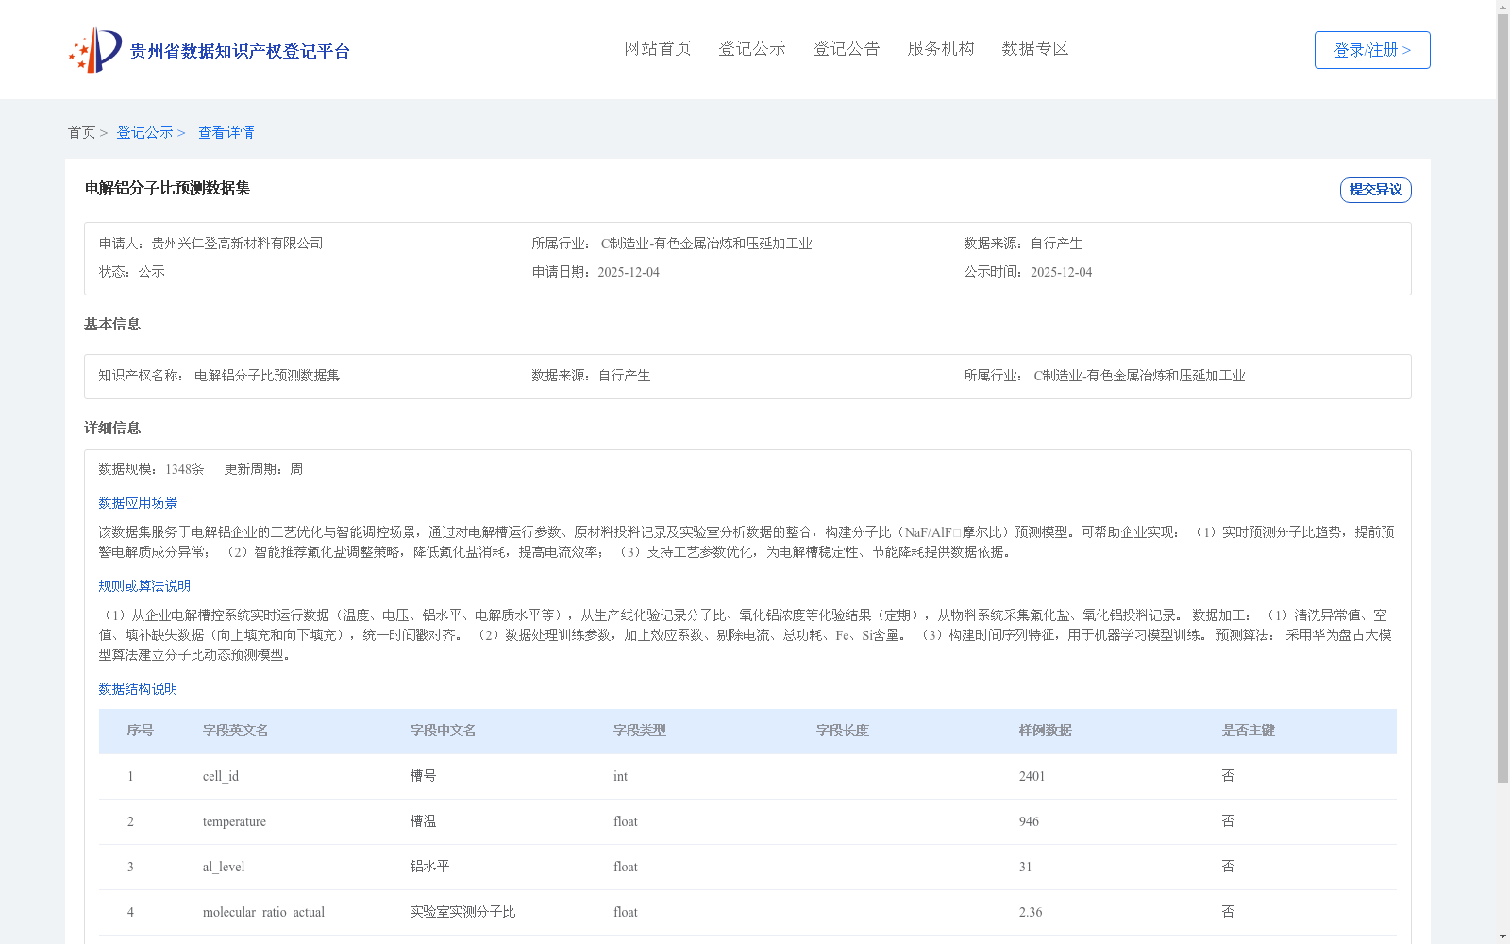Click the scrollbar down arrow
The width and height of the screenshot is (1510, 944).
pos(1503,936)
